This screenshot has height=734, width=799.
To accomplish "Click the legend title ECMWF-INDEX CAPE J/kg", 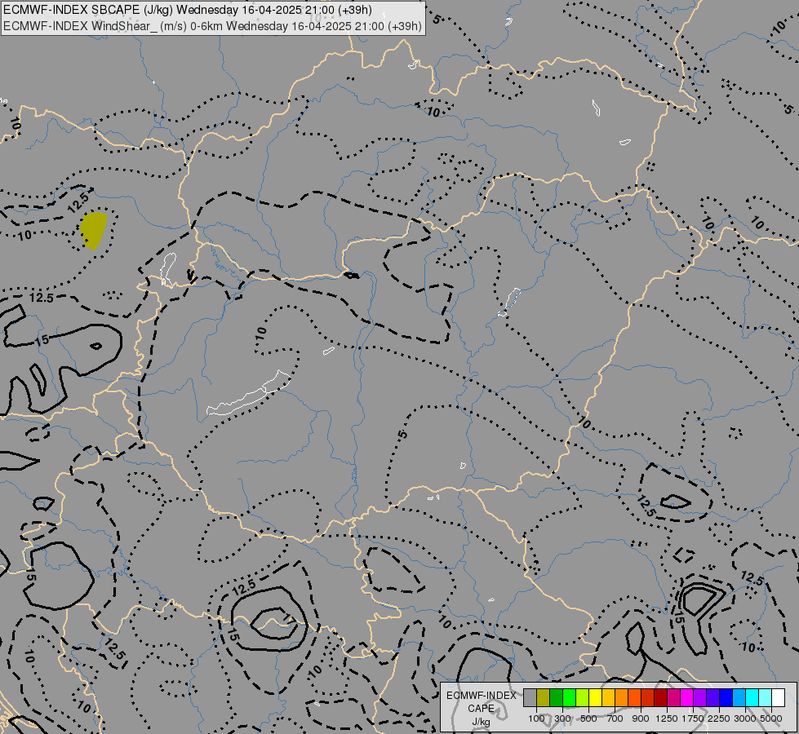I will 481,709.
